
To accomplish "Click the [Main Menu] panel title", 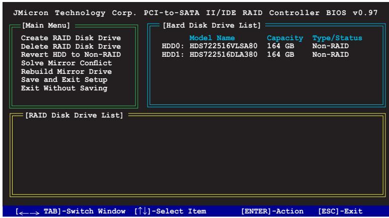I will point(46,26).
